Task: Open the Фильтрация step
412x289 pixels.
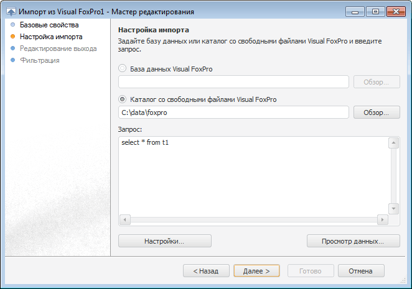Action: 40,60
